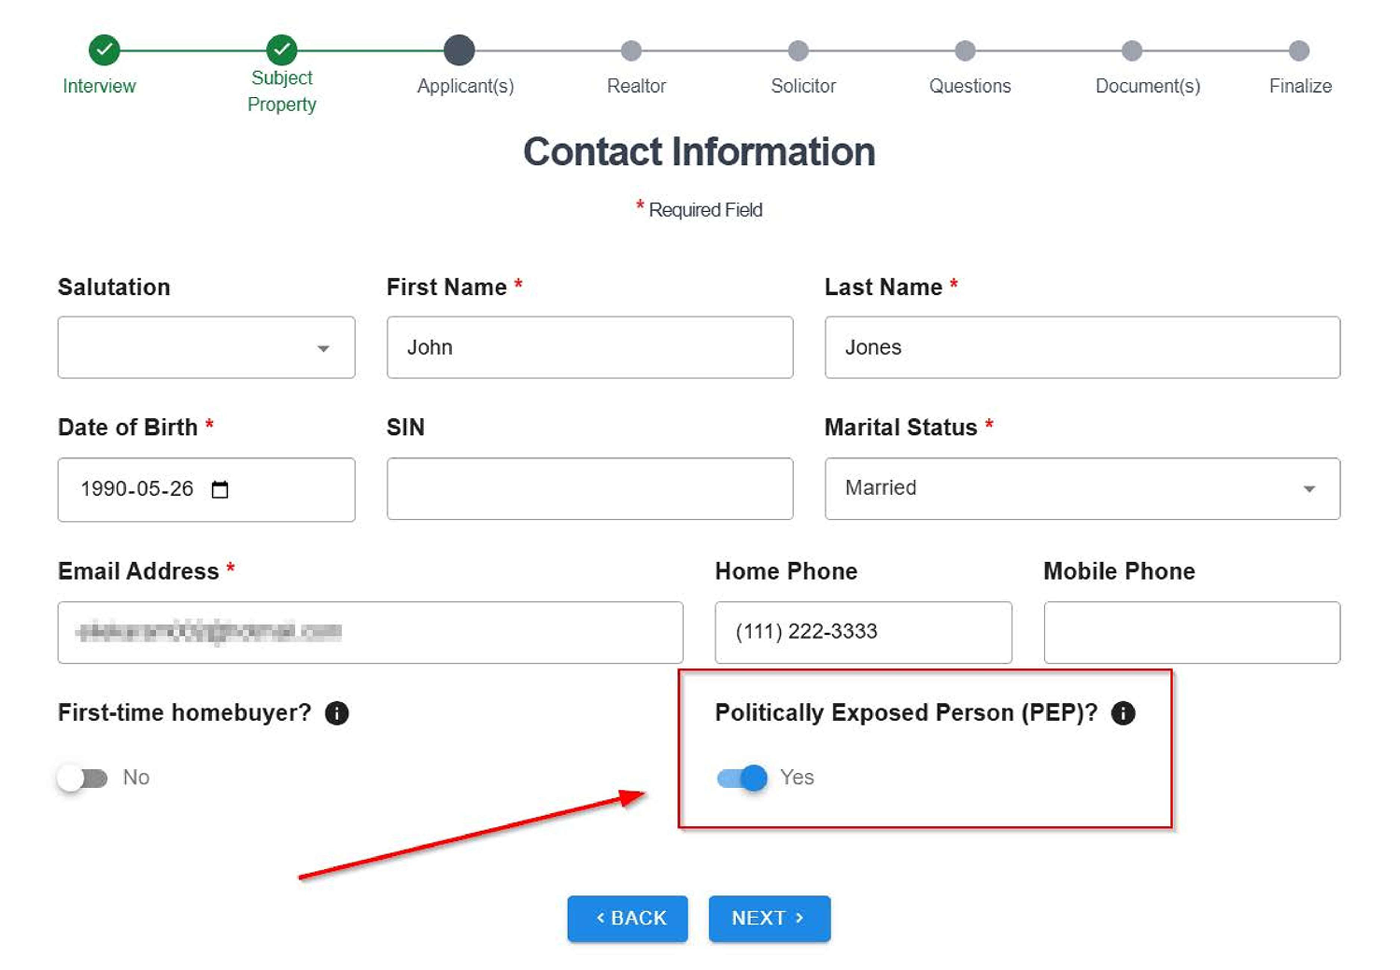Toggle the First-time homebuyer switch
Screen dimensions: 1400x970
coord(83,778)
